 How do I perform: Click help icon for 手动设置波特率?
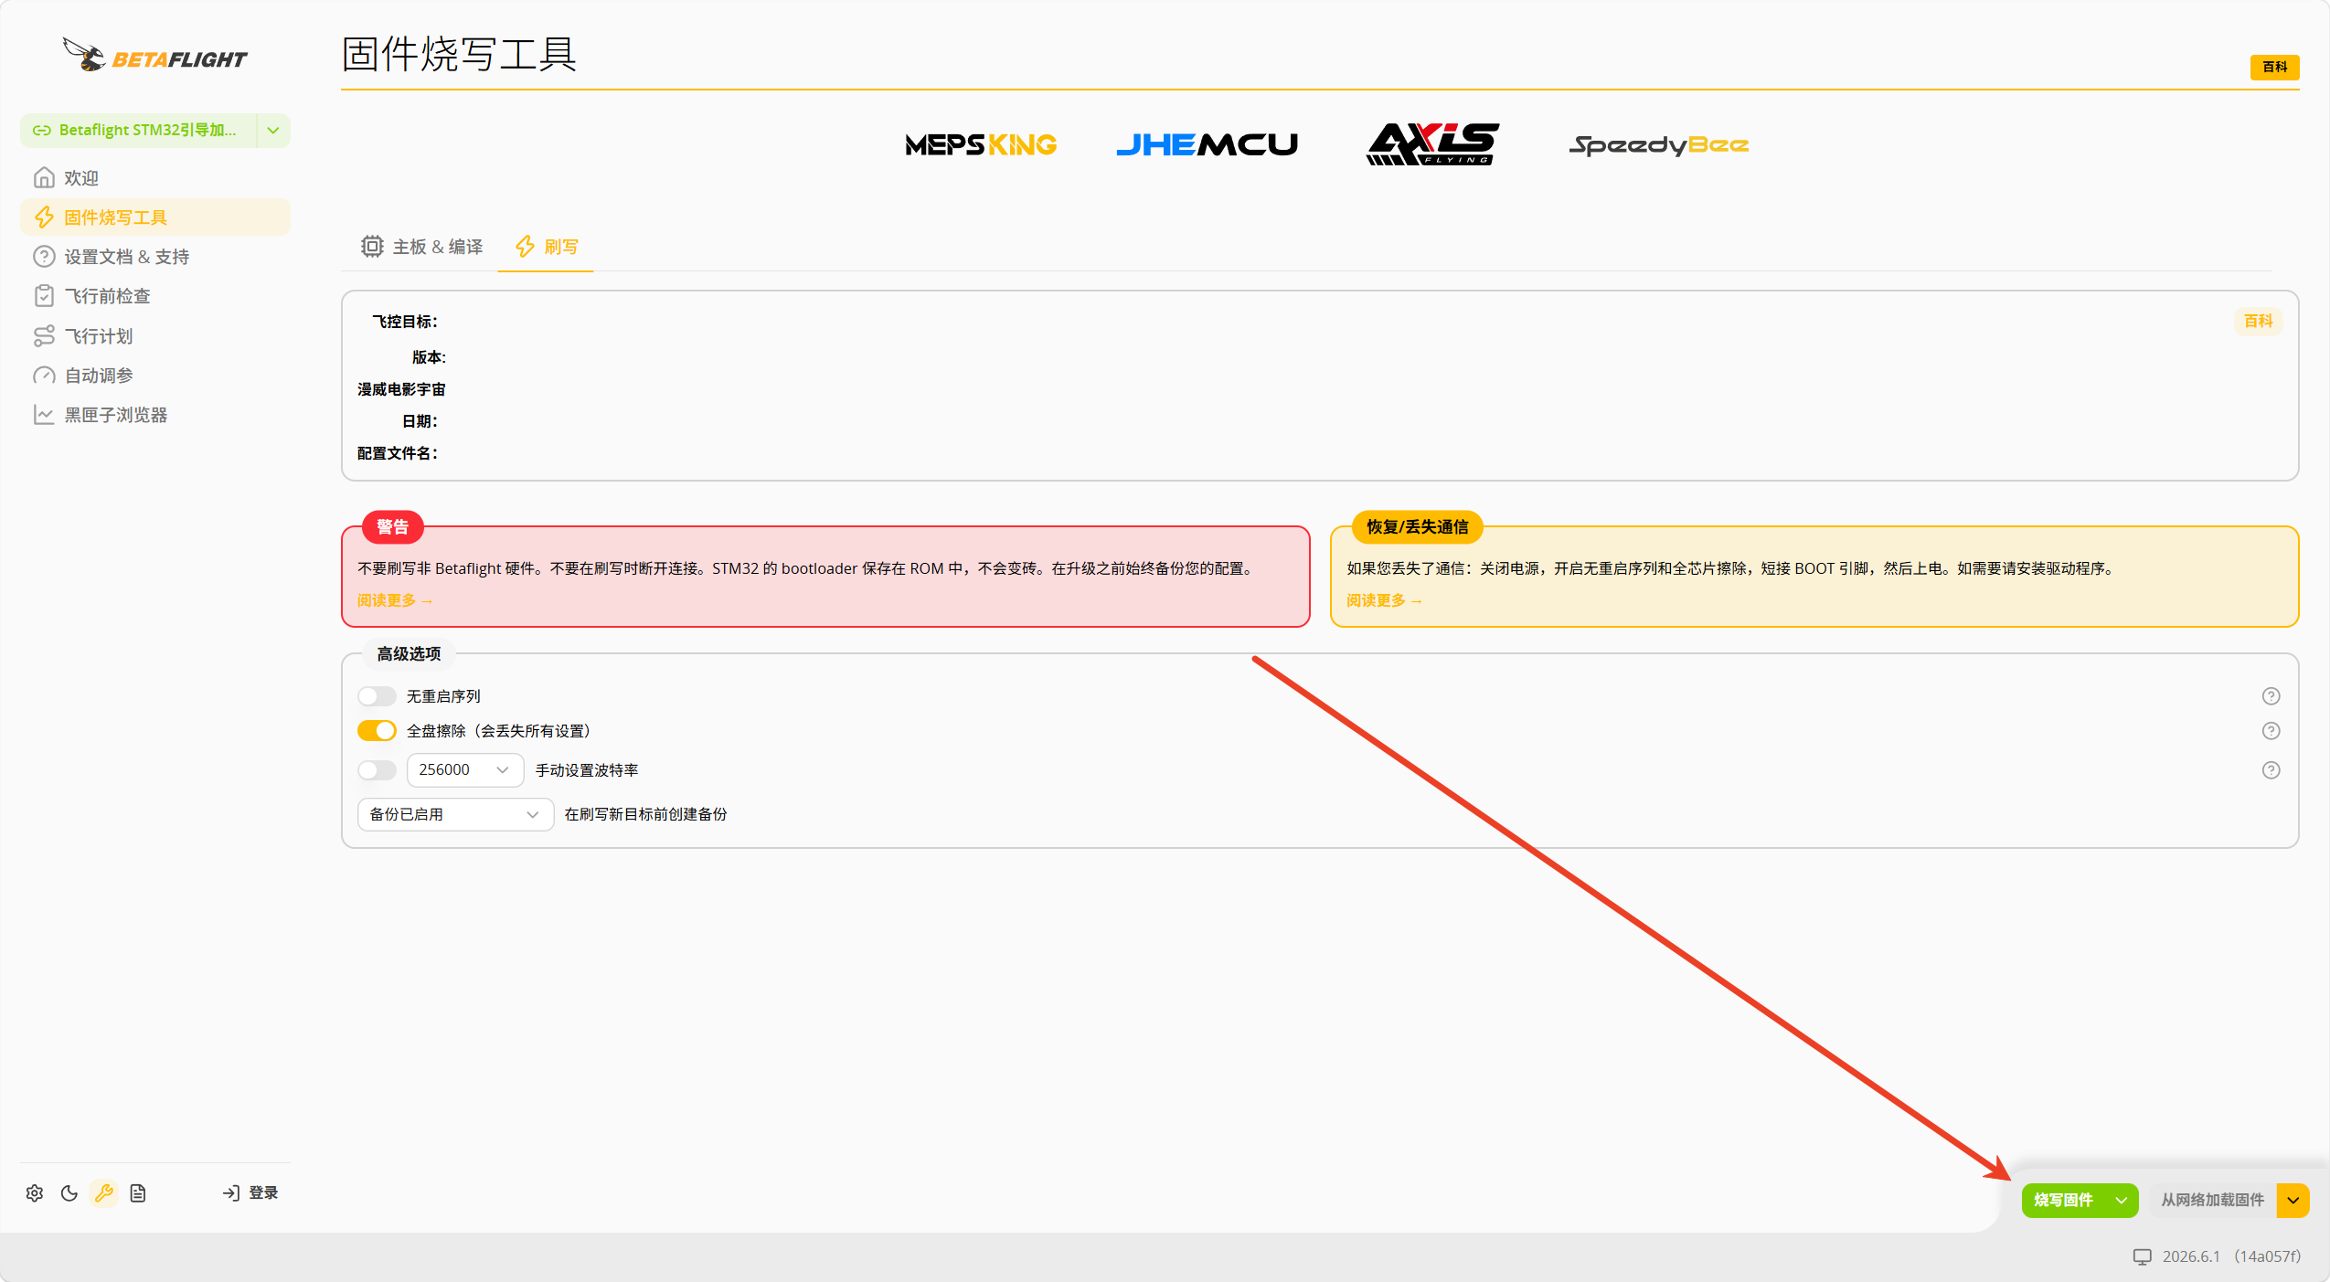pyautogui.click(x=2271, y=770)
